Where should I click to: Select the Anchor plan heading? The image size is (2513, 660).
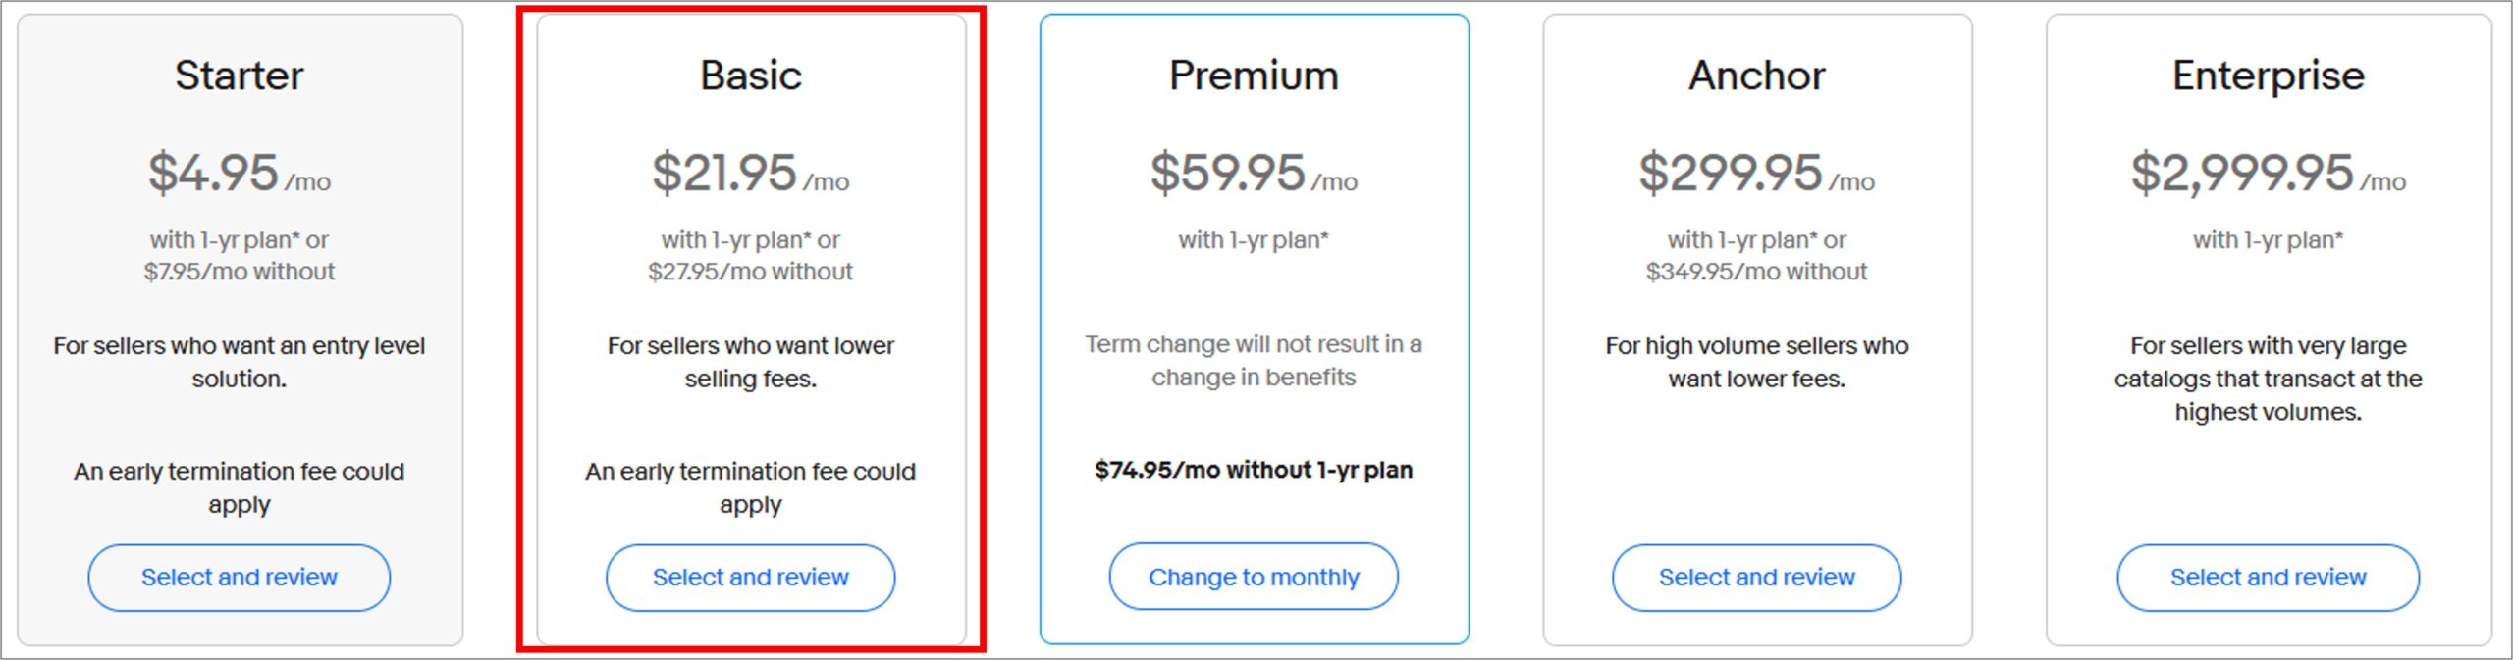pos(1756,76)
